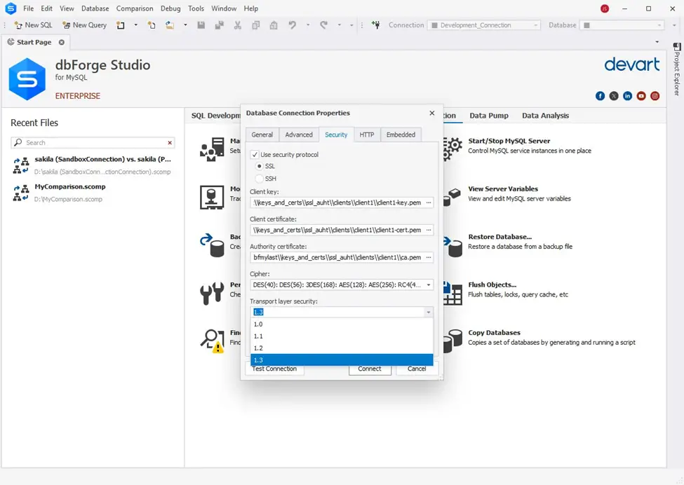684x485 pixels.
Task: Collapse the Transport layer security dropdown
Action: [429, 312]
